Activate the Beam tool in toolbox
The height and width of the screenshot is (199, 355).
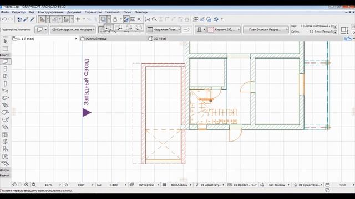pyautogui.click(x=5, y=91)
